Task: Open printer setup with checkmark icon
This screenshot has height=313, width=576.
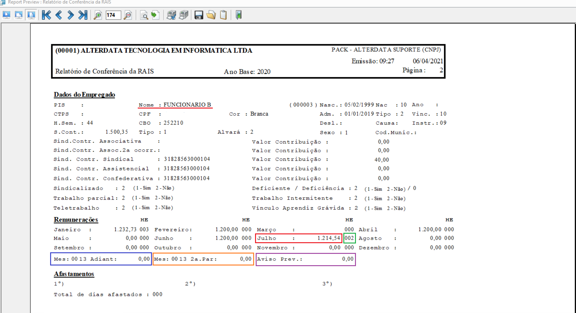Action: (x=171, y=15)
